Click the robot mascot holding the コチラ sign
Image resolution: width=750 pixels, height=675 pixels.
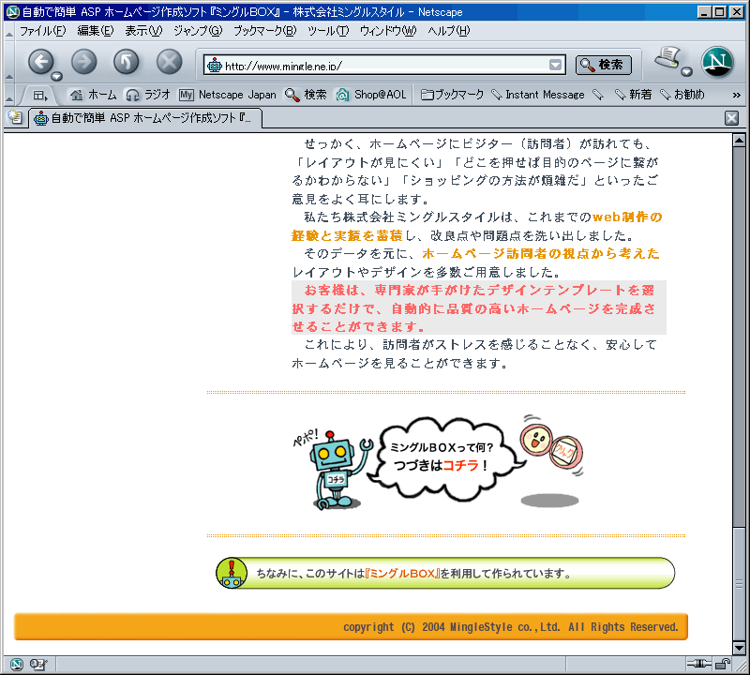(x=337, y=470)
